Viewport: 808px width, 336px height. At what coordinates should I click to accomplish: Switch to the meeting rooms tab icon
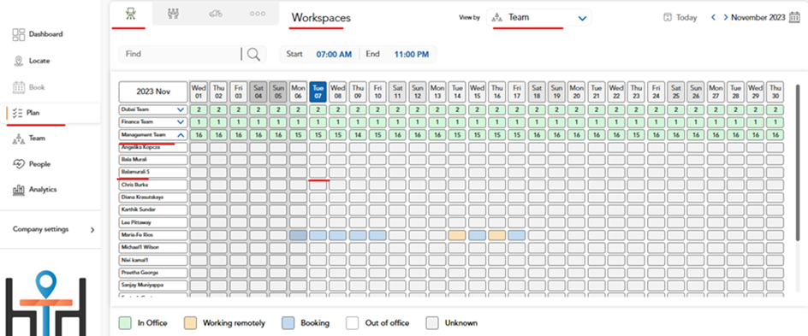click(173, 14)
